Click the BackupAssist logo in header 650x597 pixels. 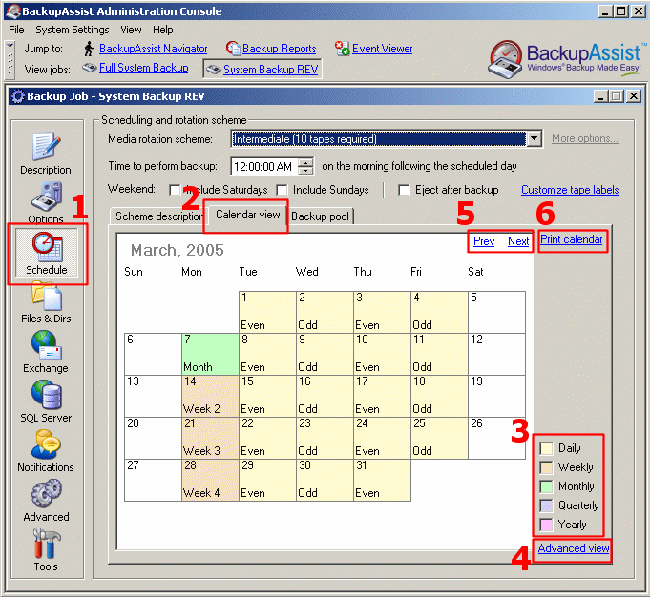[x=566, y=58]
